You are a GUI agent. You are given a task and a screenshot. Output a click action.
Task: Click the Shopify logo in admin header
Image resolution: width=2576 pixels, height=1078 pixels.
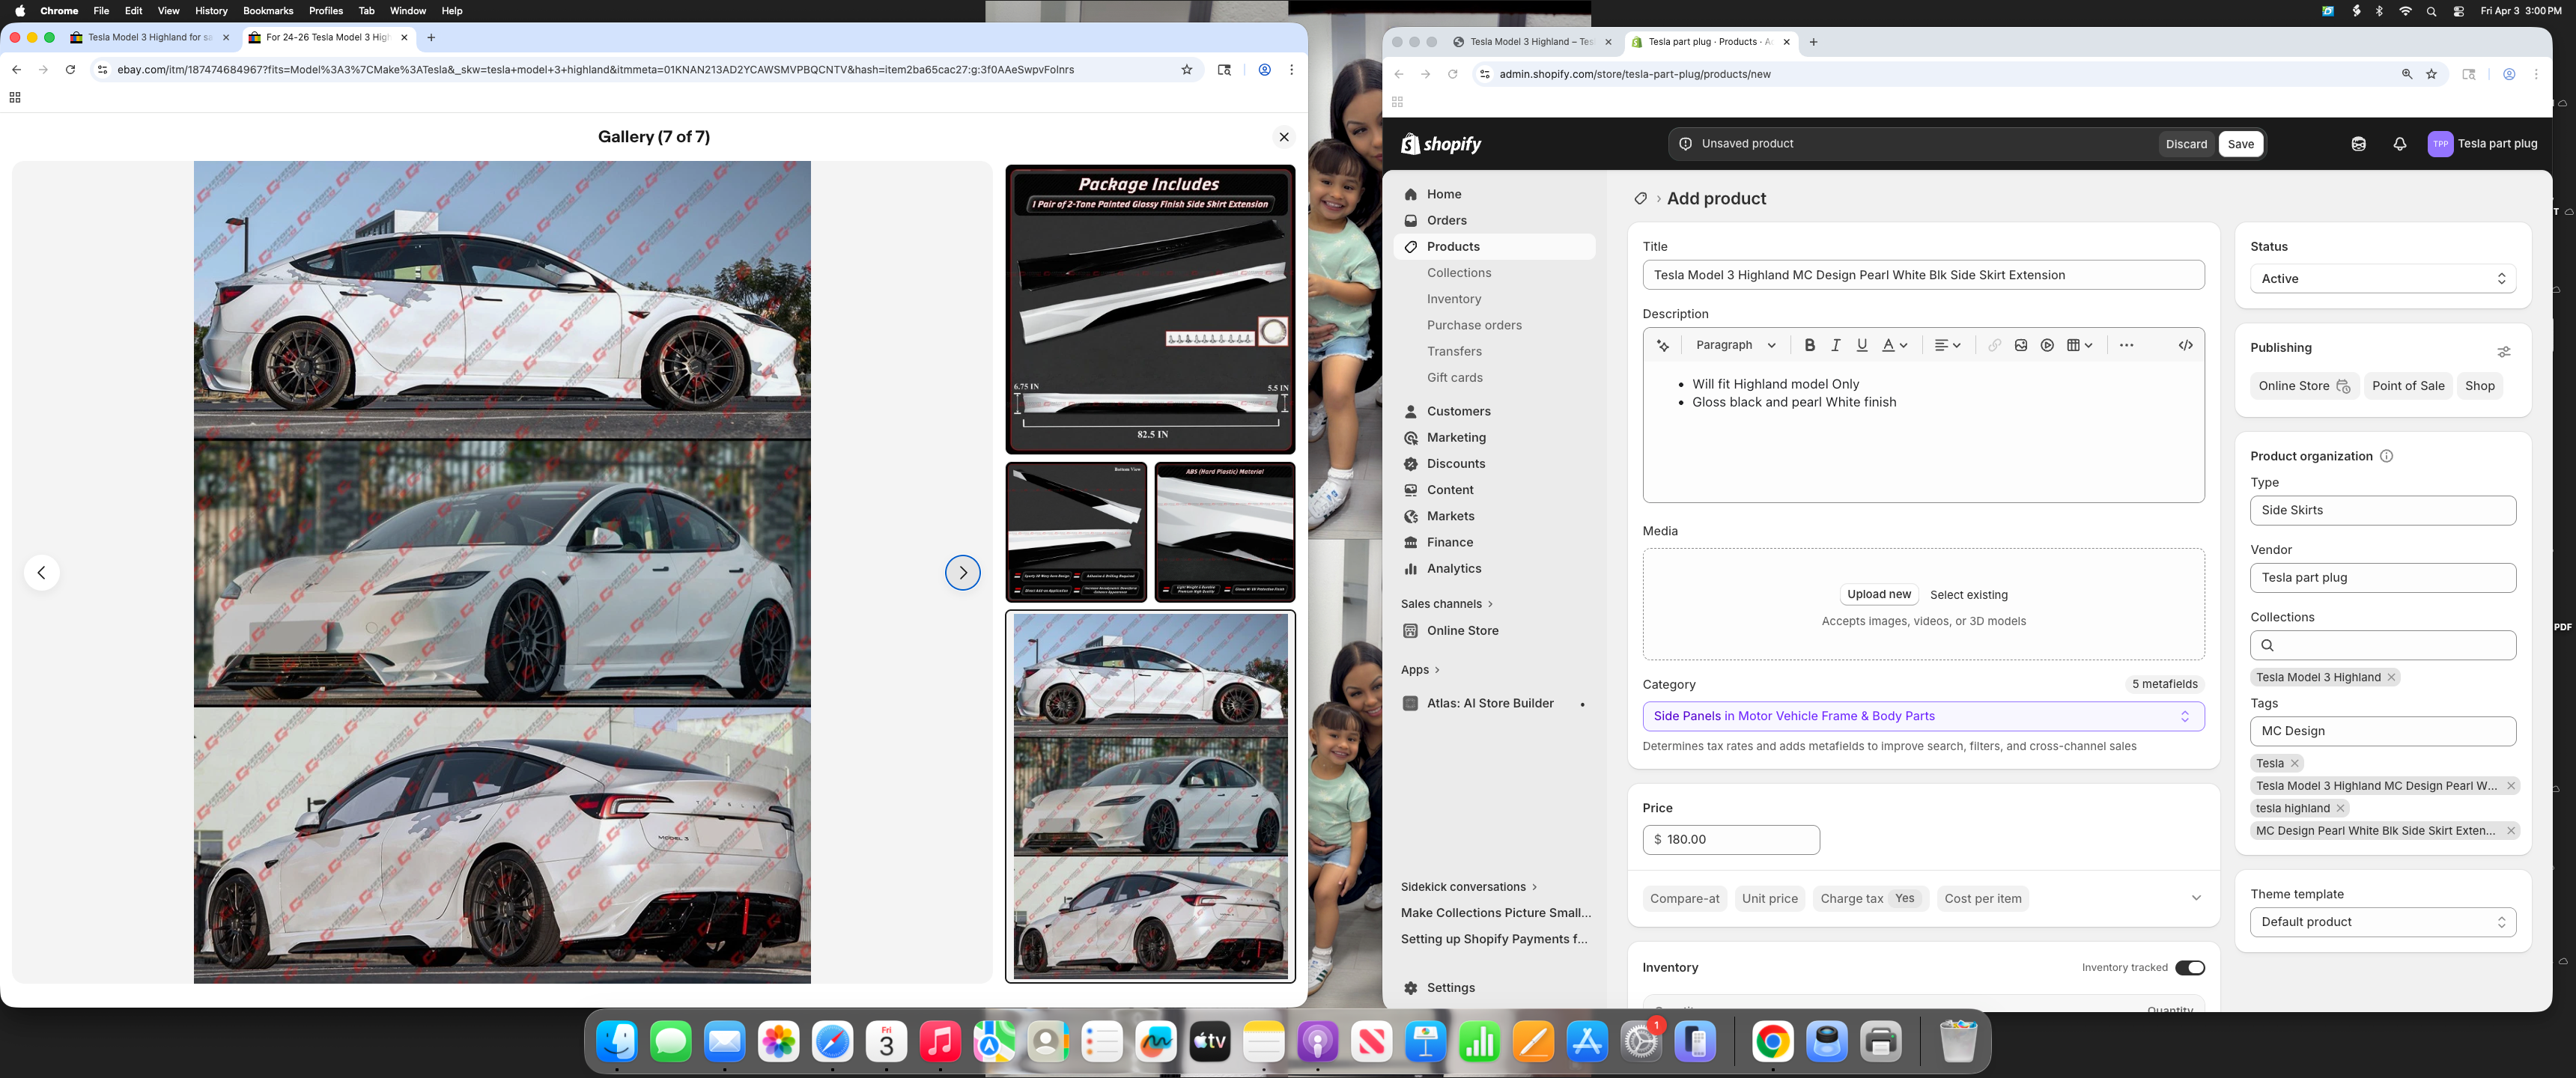(1441, 144)
